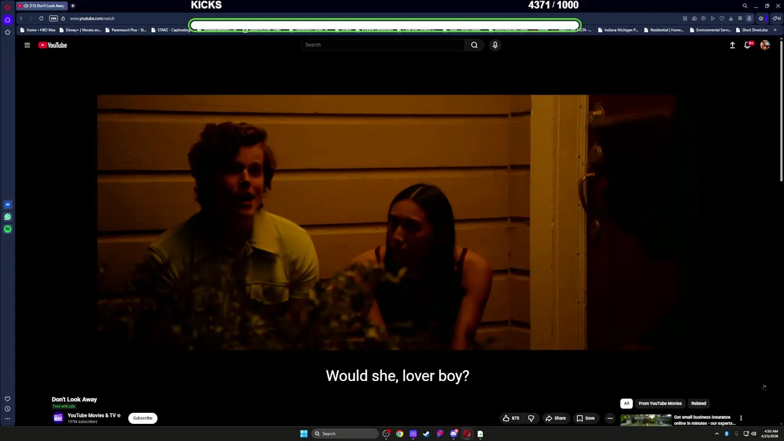Open the extensions cube icon in toolbar
The height and width of the screenshot is (441, 784).
pyautogui.click(x=761, y=18)
